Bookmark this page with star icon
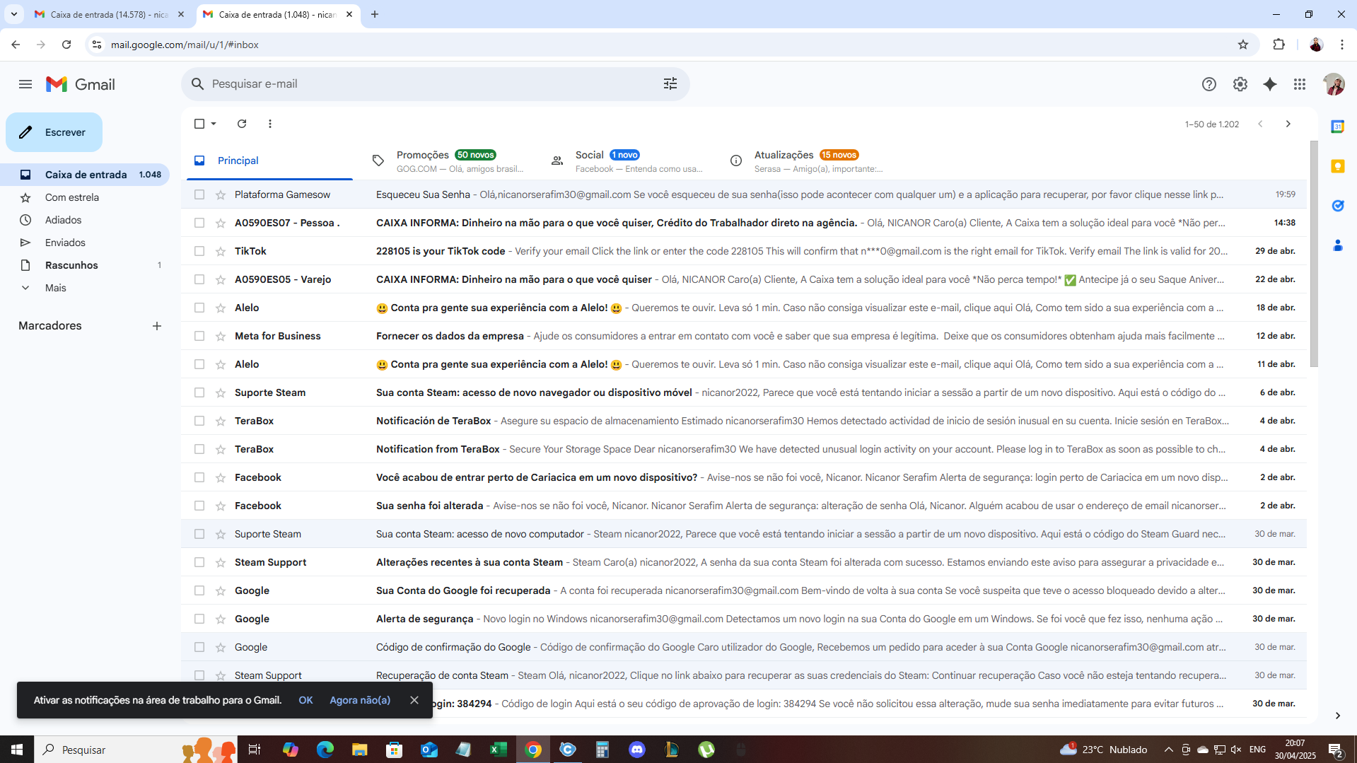The image size is (1357, 763). pyautogui.click(x=1243, y=45)
